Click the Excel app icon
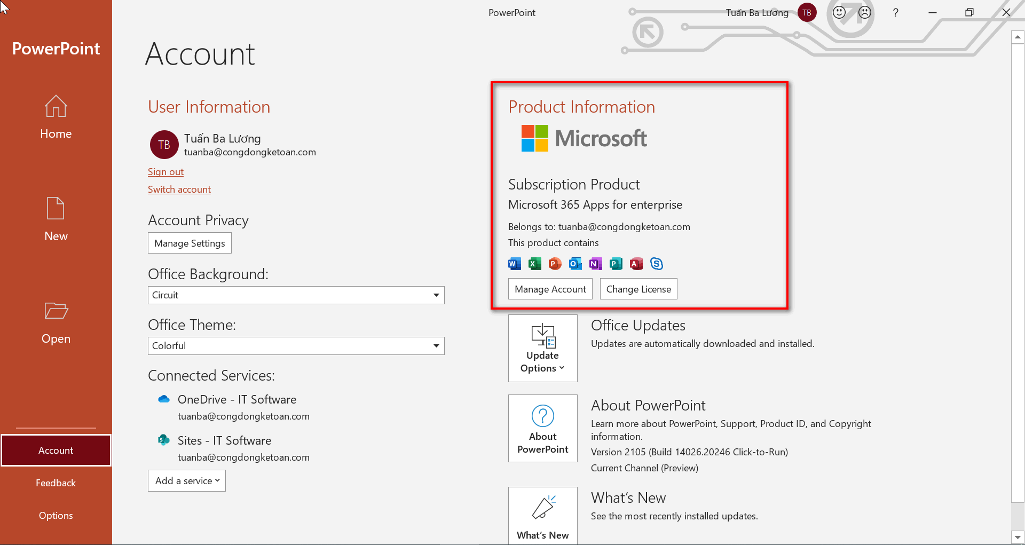 (535, 264)
